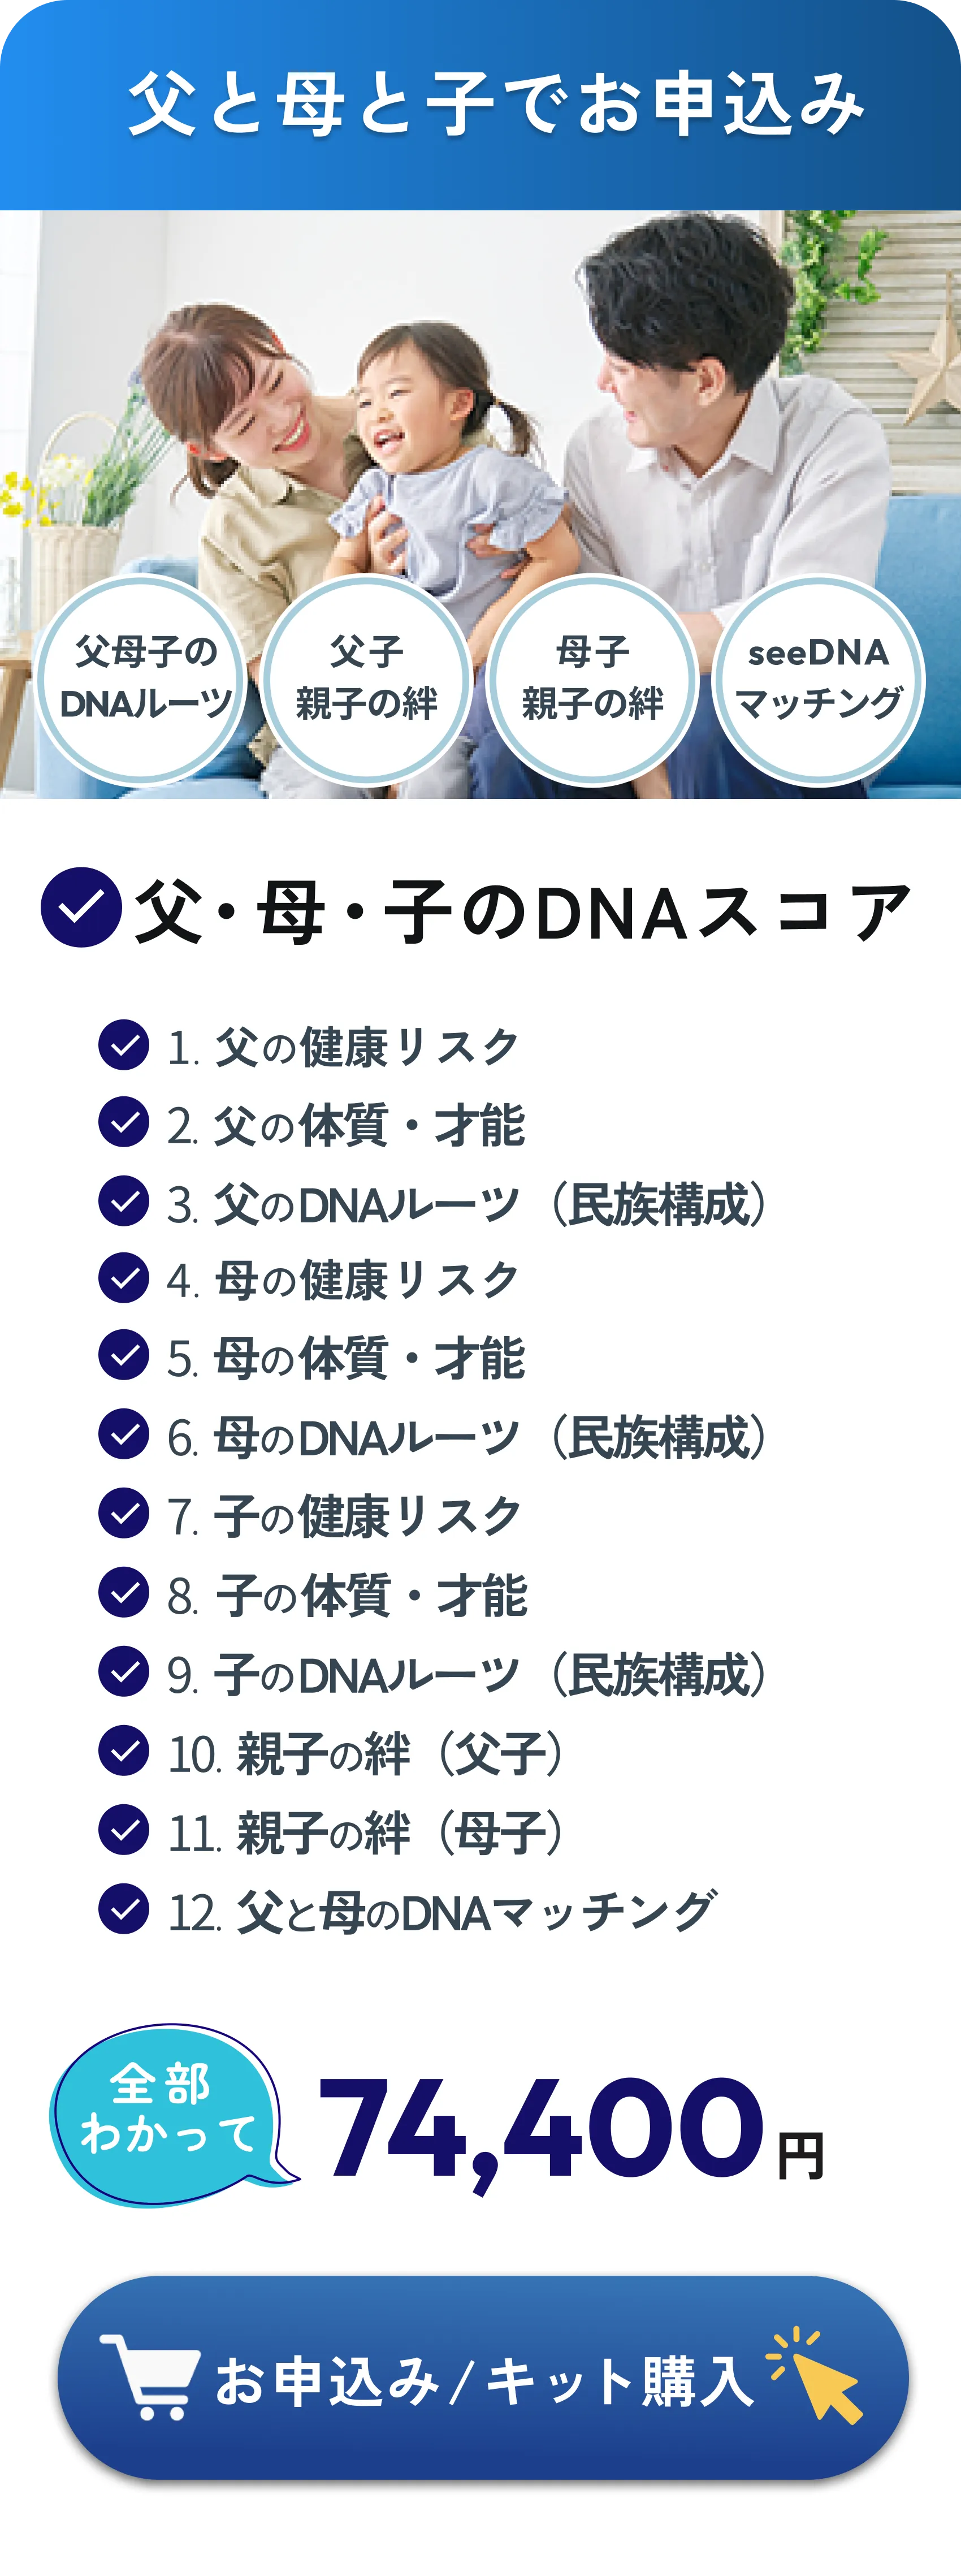Select the 母子 親子の絆 circle badge
This screenshot has width=961, height=2576.
592,679
